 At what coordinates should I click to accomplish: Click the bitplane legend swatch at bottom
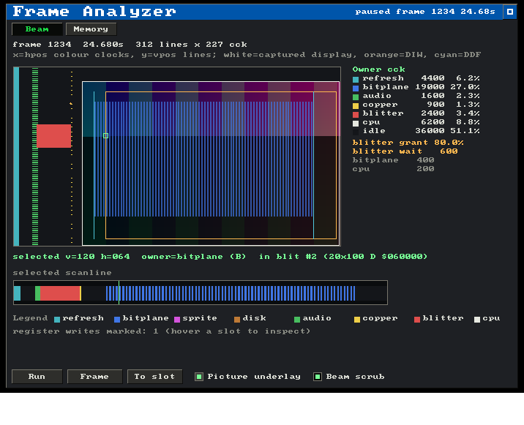(x=117, y=320)
